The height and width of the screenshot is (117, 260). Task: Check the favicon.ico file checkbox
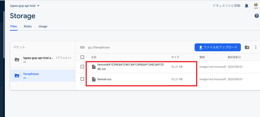coord(82,79)
